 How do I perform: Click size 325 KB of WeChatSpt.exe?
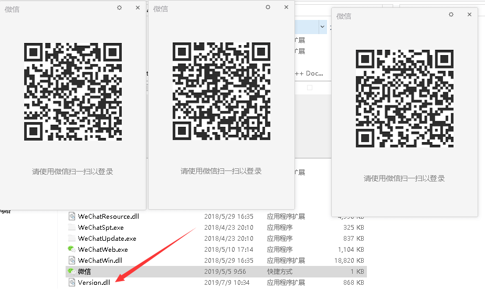pyautogui.click(x=354, y=228)
